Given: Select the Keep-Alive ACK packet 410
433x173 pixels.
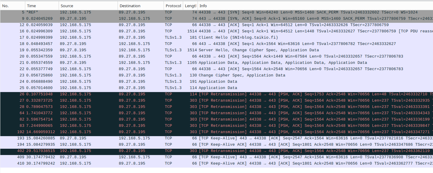Looking at the screenshot, I should [x=120, y=163].
